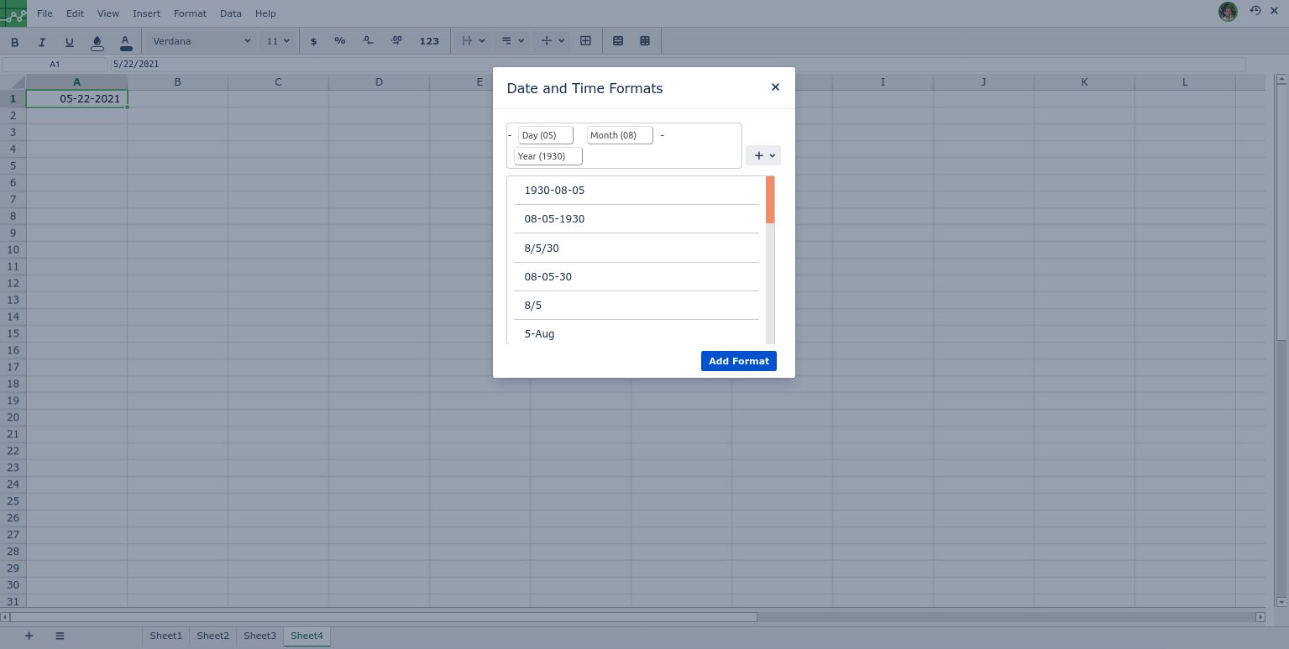Click the text color icon
1289x649 pixels.
125,41
